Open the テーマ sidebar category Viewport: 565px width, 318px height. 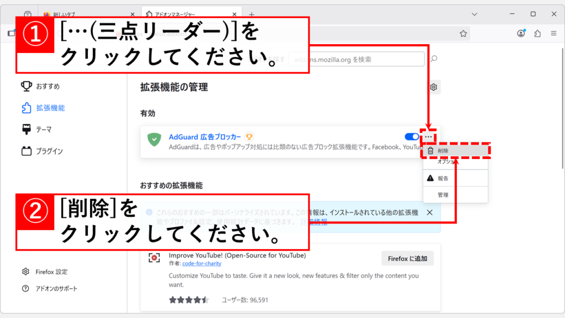click(37, 129)
